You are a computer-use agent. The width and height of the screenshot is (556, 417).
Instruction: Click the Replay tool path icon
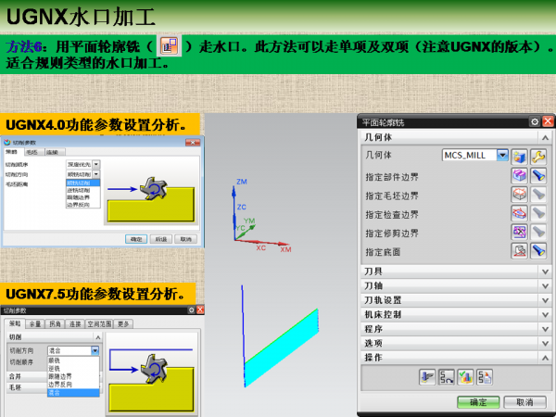click(x=447, y=377)
